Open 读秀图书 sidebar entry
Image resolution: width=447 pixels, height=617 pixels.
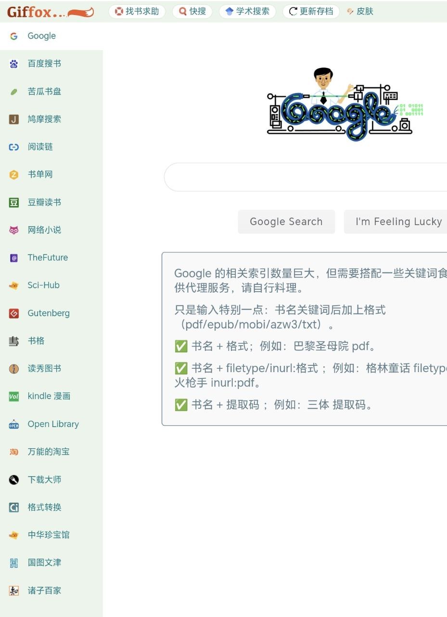tap(51, 369)
